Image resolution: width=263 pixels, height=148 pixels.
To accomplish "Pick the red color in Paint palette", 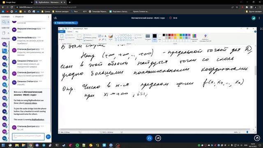I will pyautogui.click(x=172, y=35).
